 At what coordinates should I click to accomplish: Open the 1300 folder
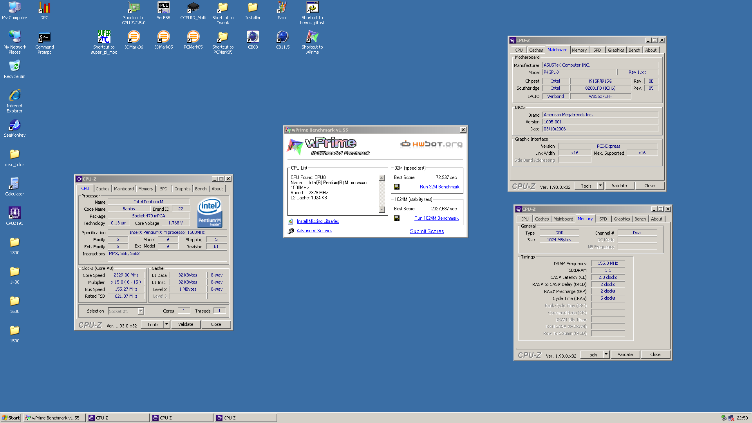tap(14, 246)
